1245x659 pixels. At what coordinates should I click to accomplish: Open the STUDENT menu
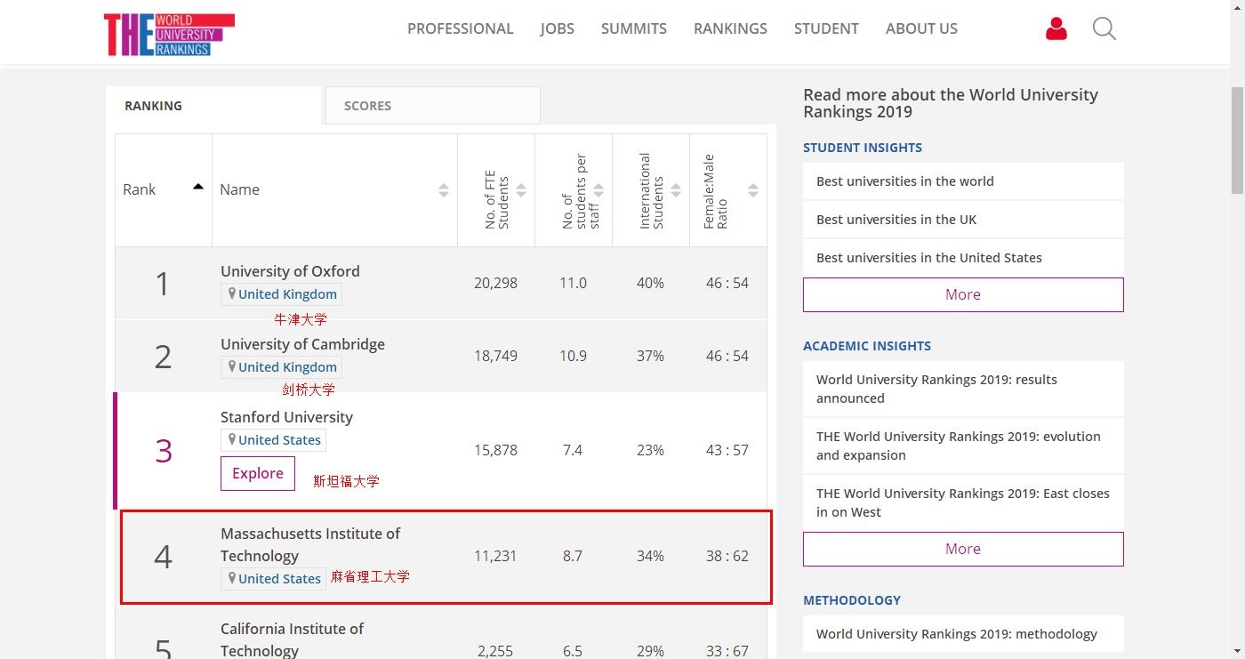826,28
